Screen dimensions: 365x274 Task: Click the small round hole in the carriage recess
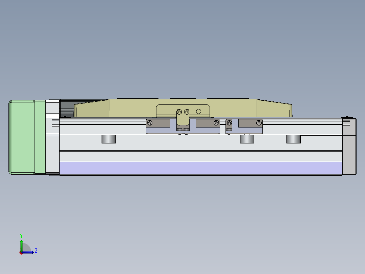[198, 112]
